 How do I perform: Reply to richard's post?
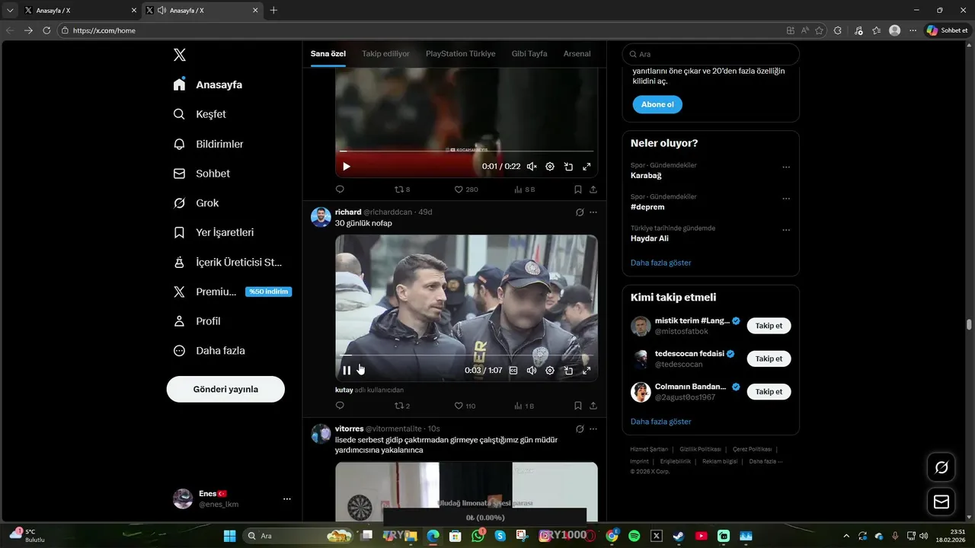340,406
